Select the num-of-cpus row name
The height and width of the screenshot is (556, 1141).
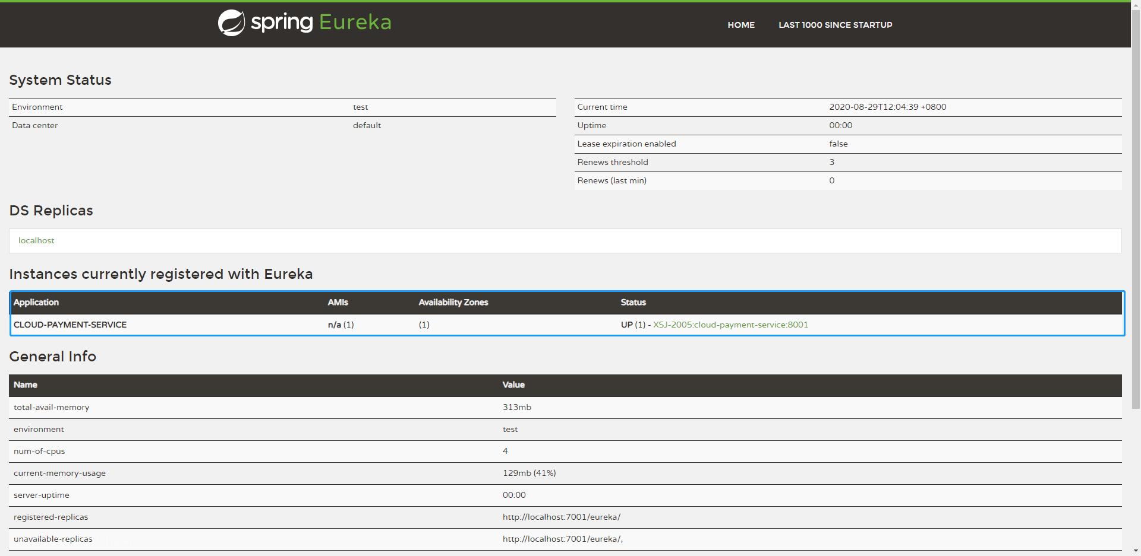(39, 451)
